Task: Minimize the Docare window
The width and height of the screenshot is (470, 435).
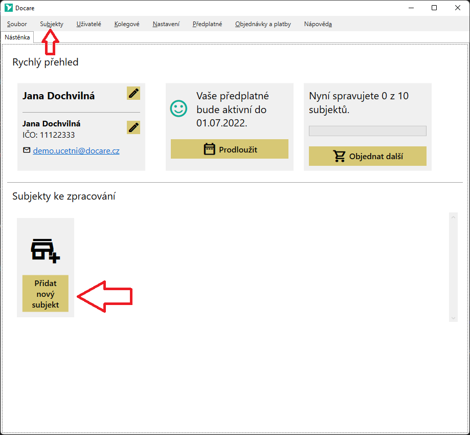Action: click(x=411, y=8)
